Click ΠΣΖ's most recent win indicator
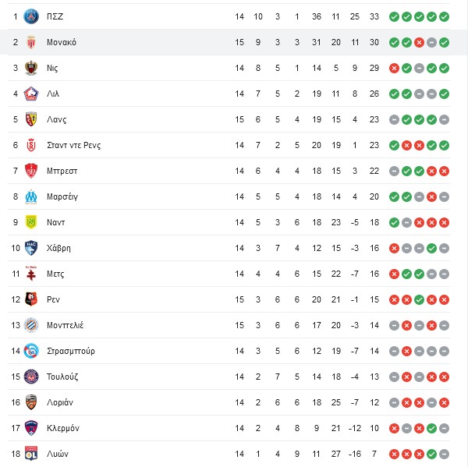Viewport: 468px width, 467px height. point(444,16)
